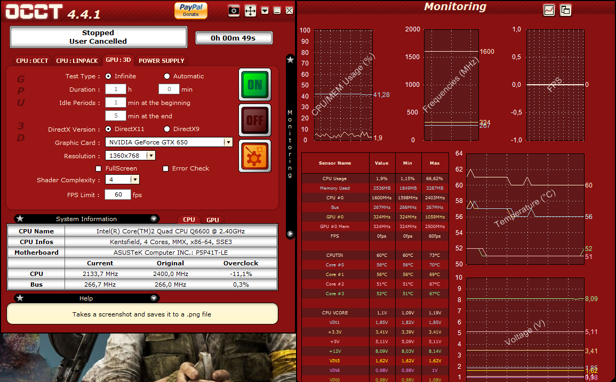Select the CPU VCORE sensor row

[x=375, y=313]
